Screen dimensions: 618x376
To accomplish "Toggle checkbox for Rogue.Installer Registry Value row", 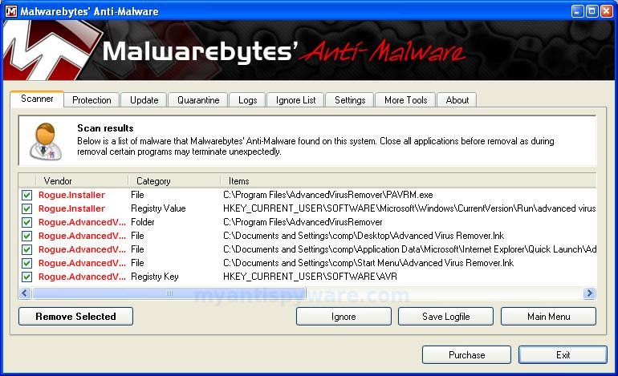I will tap(26, 208).
